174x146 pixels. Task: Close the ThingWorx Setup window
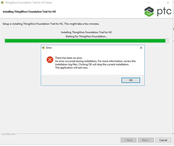[168, 2]
